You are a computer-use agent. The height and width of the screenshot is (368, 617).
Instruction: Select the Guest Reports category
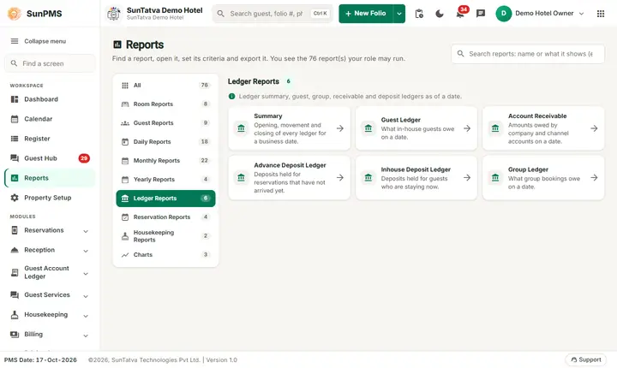[165, 123]
